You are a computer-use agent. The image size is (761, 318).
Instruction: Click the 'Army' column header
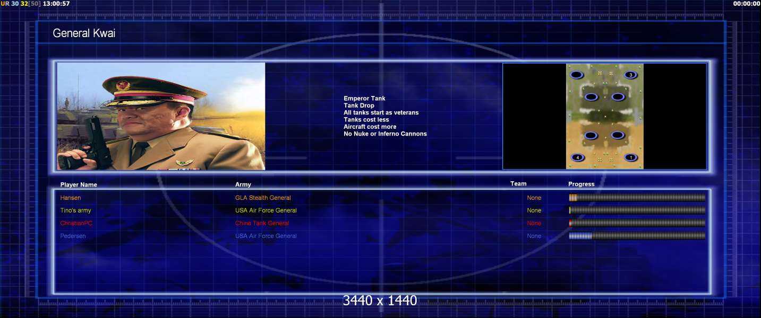pos(243,184)
